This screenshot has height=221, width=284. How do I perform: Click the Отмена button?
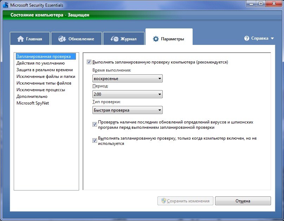[x=243, y=201]
